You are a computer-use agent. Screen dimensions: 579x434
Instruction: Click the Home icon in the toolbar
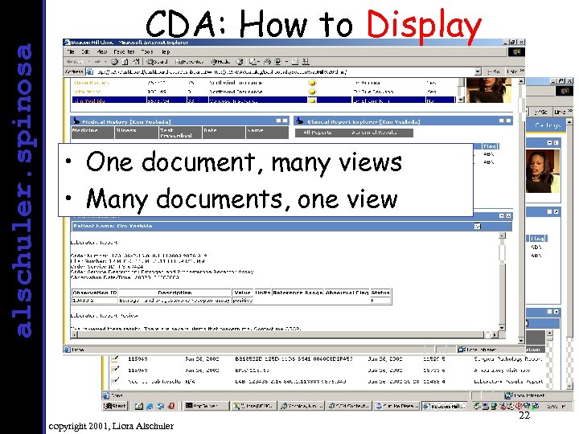[136, 62]
